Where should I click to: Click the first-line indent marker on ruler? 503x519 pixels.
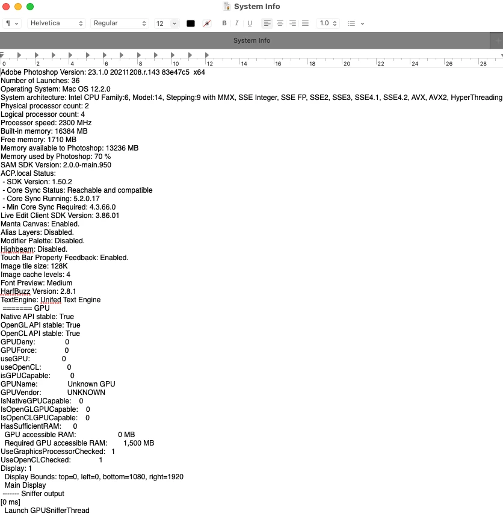coord(2,54)
